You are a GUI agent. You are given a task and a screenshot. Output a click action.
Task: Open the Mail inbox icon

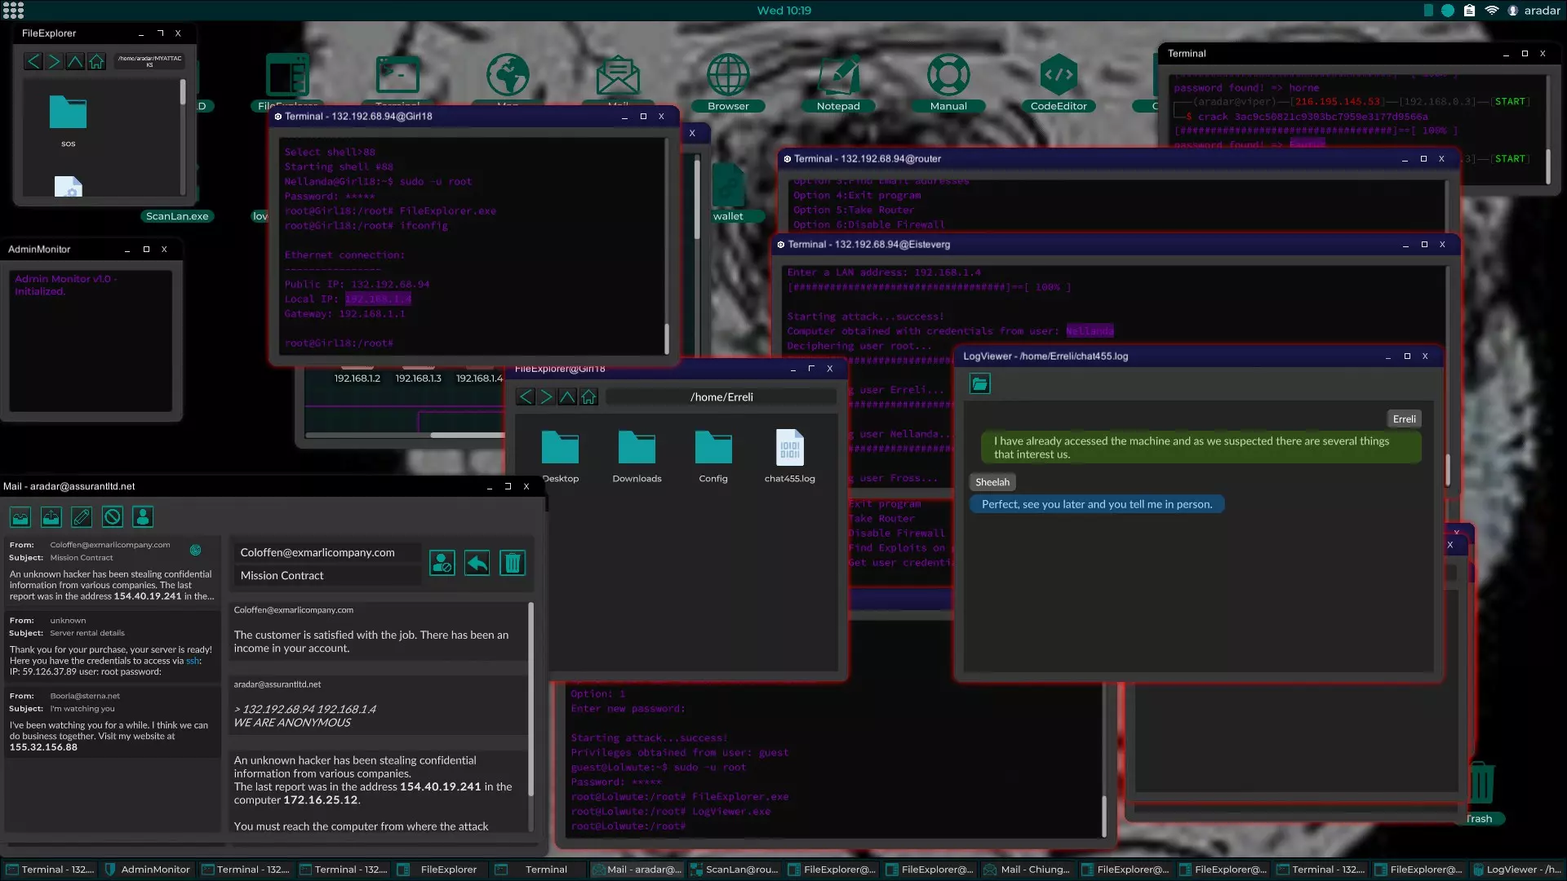click(20, 517)
